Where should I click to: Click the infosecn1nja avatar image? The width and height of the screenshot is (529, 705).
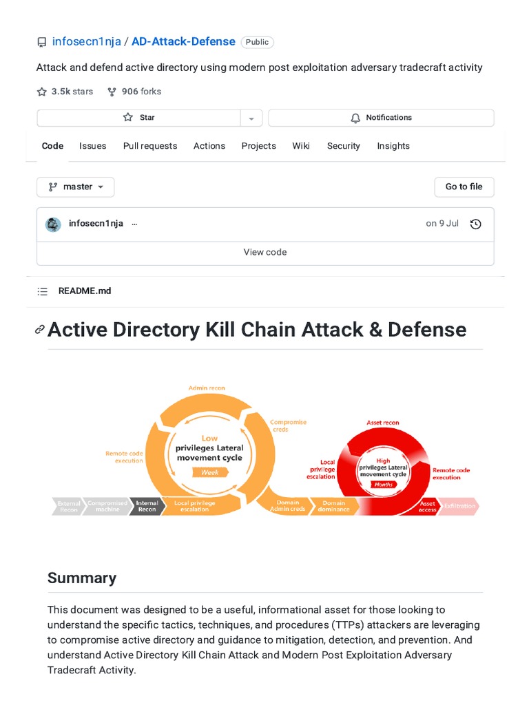pyautogui.click(x=53, y=224)
